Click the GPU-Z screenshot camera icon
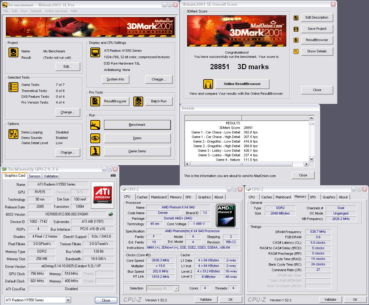This screenshot has height=305, width=369. 113,176
